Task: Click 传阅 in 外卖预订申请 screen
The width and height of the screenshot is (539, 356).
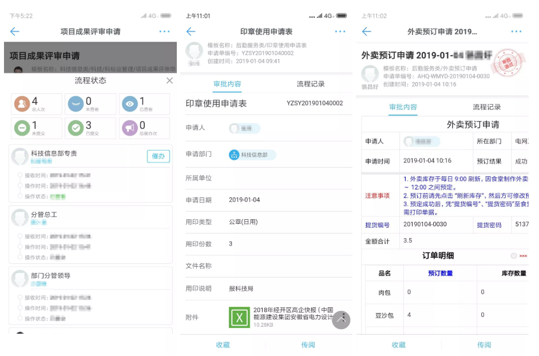Action: pyautogui.click(x=484, y=345)
